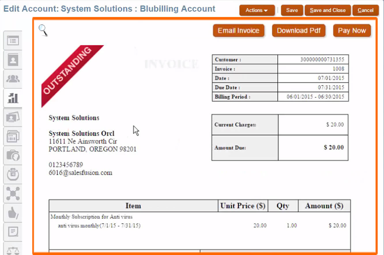Open the notes document icon in the sidebar

13,232
